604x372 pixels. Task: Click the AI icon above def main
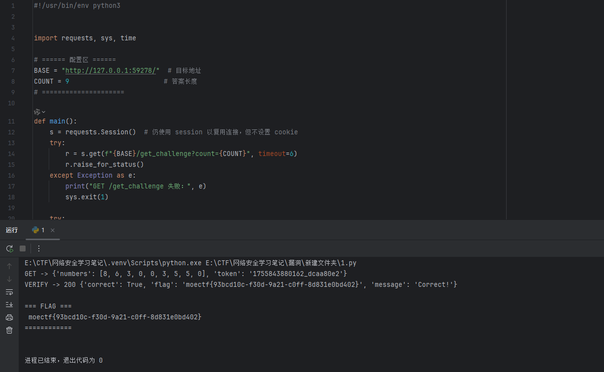click(37, 112)
